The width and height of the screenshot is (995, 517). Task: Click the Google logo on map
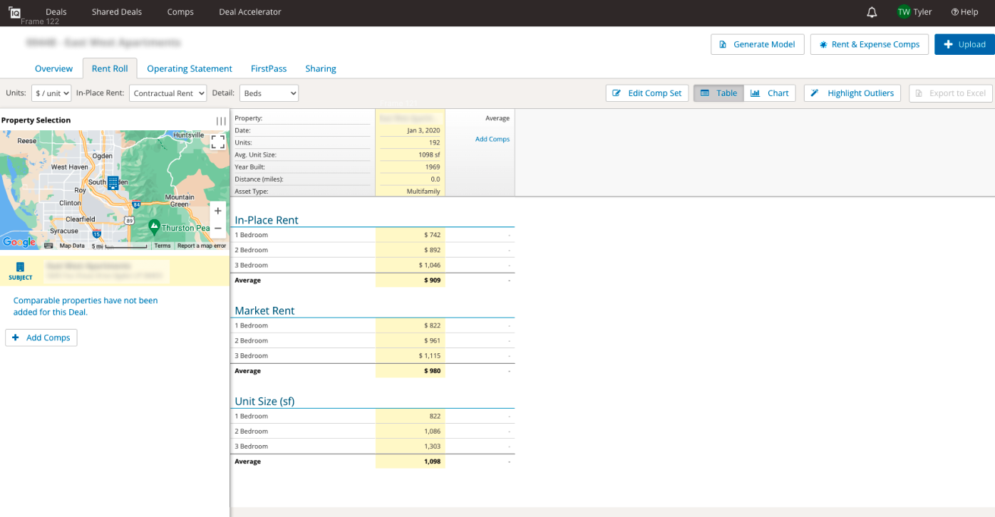pos(19,242)
